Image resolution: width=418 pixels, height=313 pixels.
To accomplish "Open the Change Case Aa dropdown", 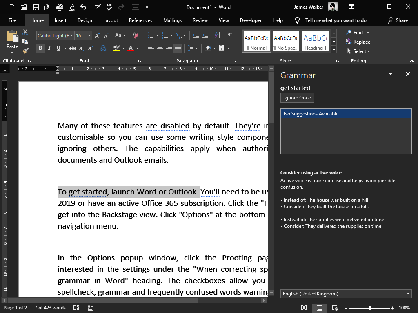I will (x=120, y=35).
